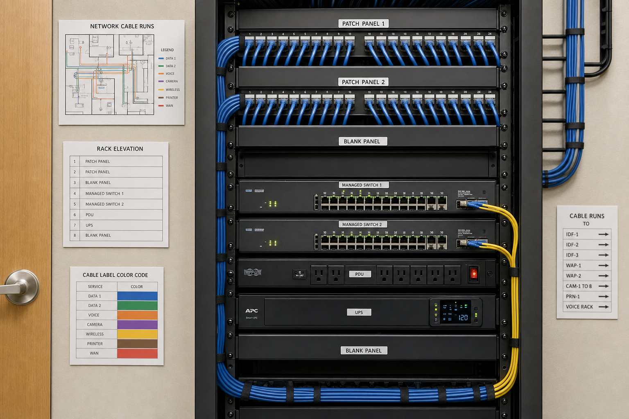629x419 pixels.
Task: Click the APC logo on the UPS
Action: [252, 311]
